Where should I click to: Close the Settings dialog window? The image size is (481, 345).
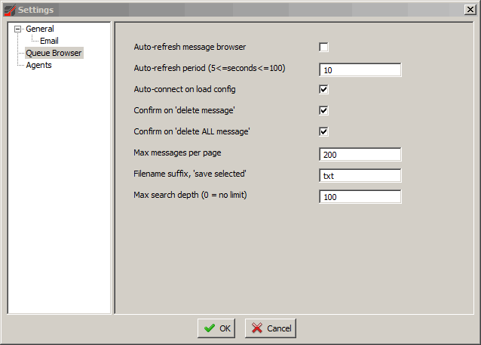coord(470,9)
